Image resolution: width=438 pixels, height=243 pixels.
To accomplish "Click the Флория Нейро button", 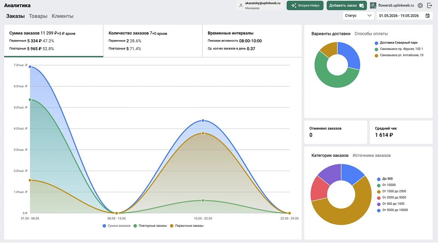I will point(305,5).
